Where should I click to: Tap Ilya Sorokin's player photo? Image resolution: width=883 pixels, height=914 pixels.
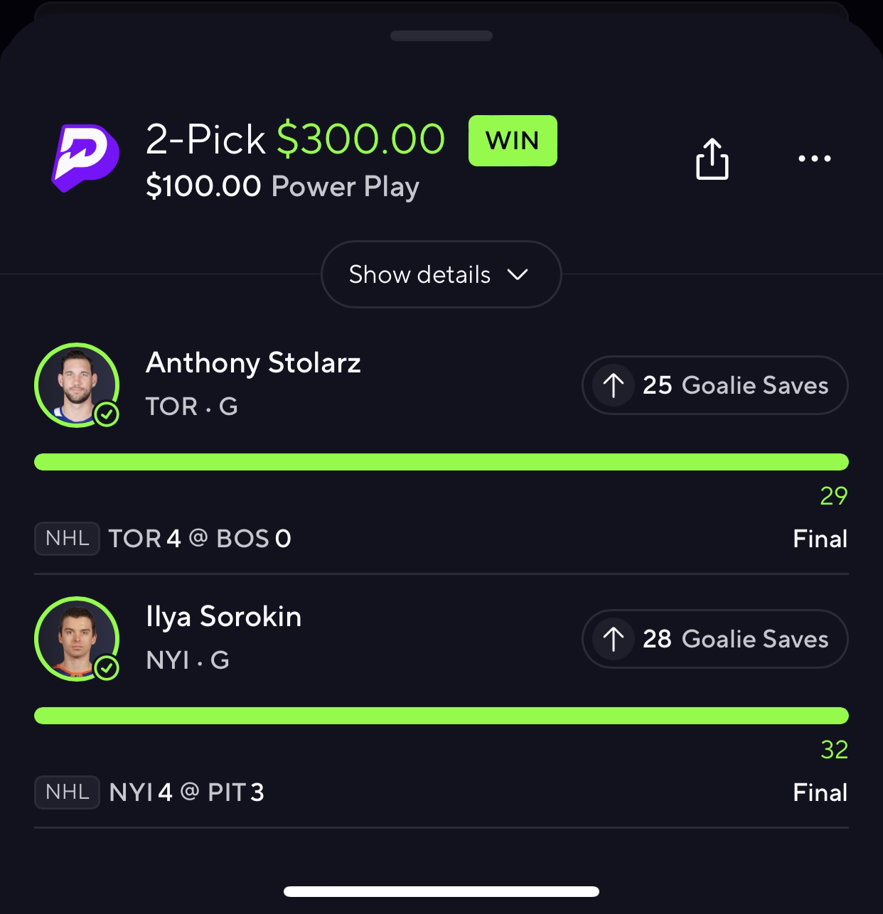pos(77,639)
